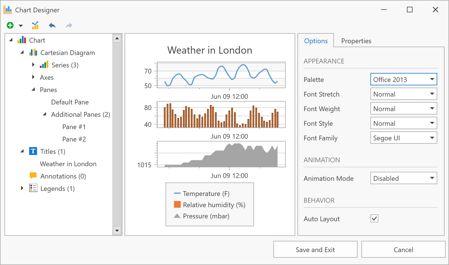
Task: Click the temperature line chart pane
Action: 221,75
